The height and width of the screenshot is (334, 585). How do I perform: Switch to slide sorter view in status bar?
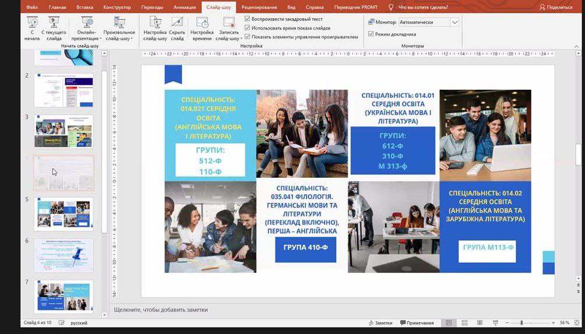[463, 323]
